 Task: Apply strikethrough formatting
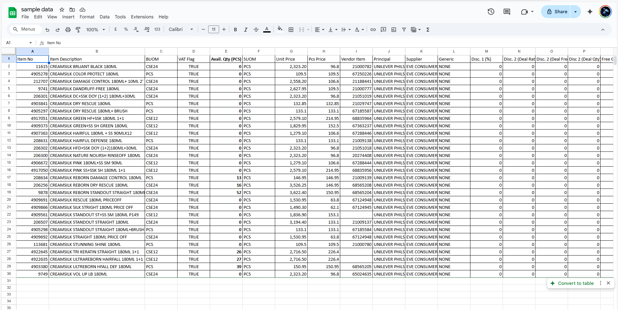pyautogui.click(x=256, y=30)
